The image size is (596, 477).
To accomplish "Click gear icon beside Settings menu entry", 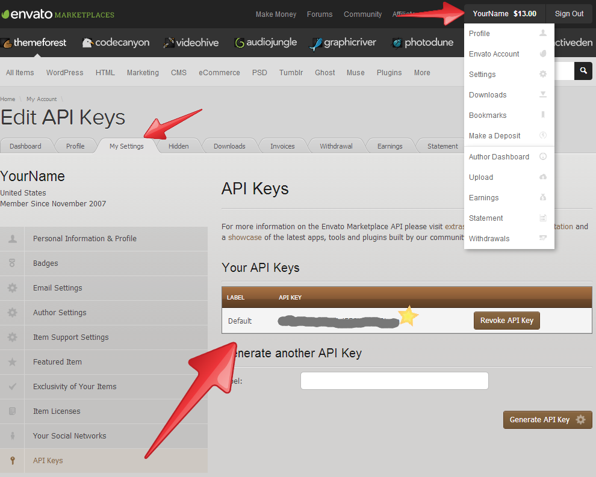I will coord(543,74).
